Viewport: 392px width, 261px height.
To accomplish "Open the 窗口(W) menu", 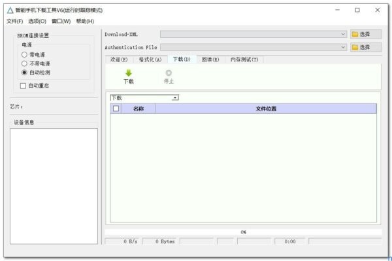I will tap(61, 22).
